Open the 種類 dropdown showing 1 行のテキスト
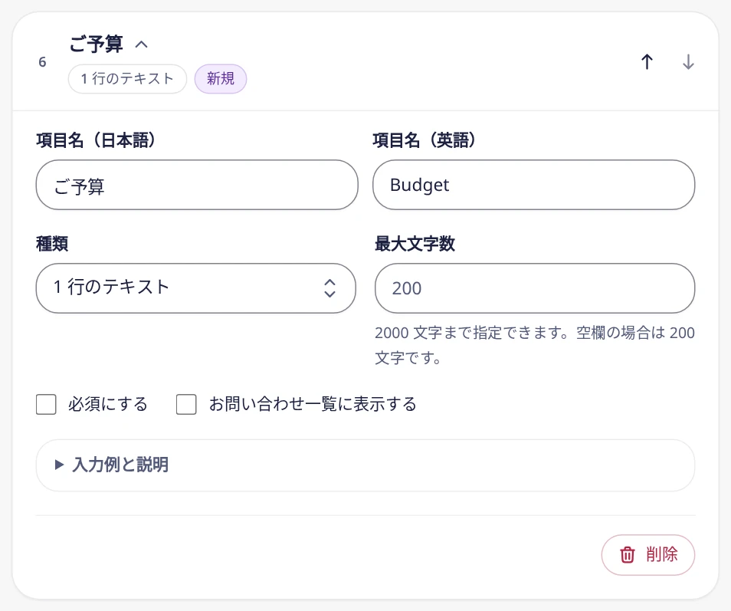Image resolution: width=731 pixels, height=611 pixels. click(196, 288)
